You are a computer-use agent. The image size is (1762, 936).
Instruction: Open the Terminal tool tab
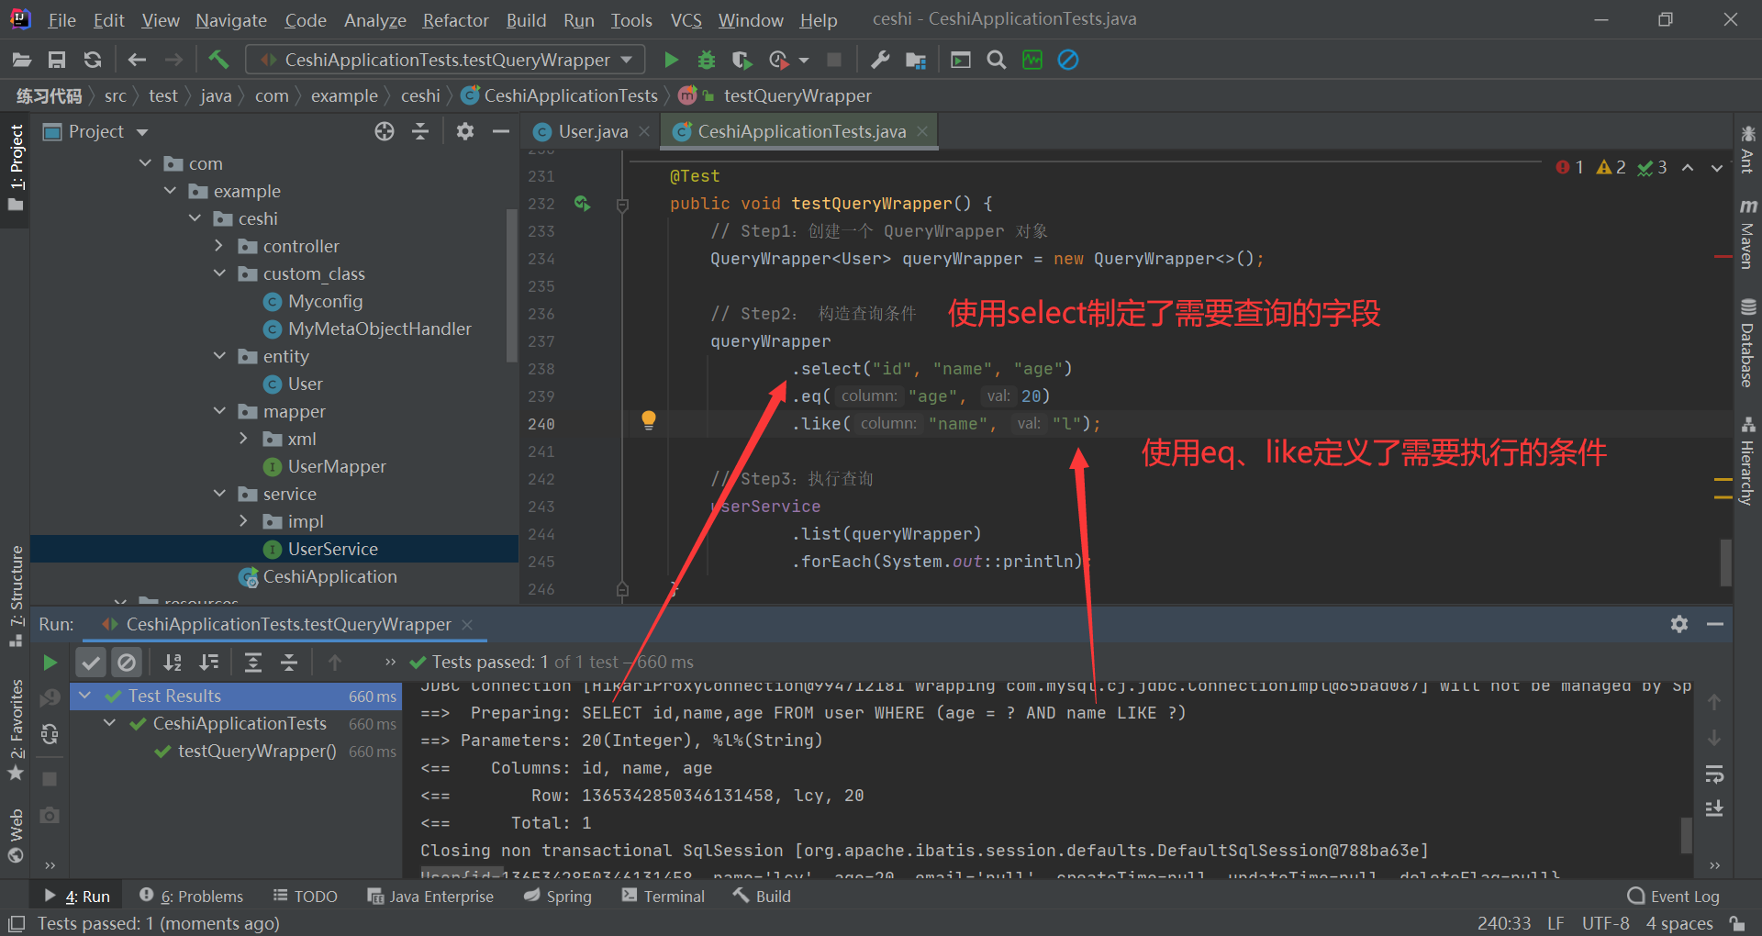click(664, 897)
